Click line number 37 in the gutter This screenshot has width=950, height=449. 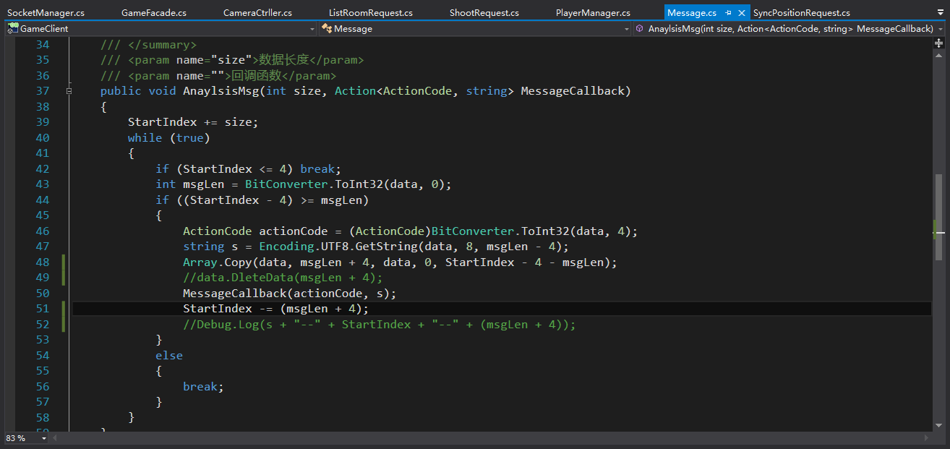(42, 91)
